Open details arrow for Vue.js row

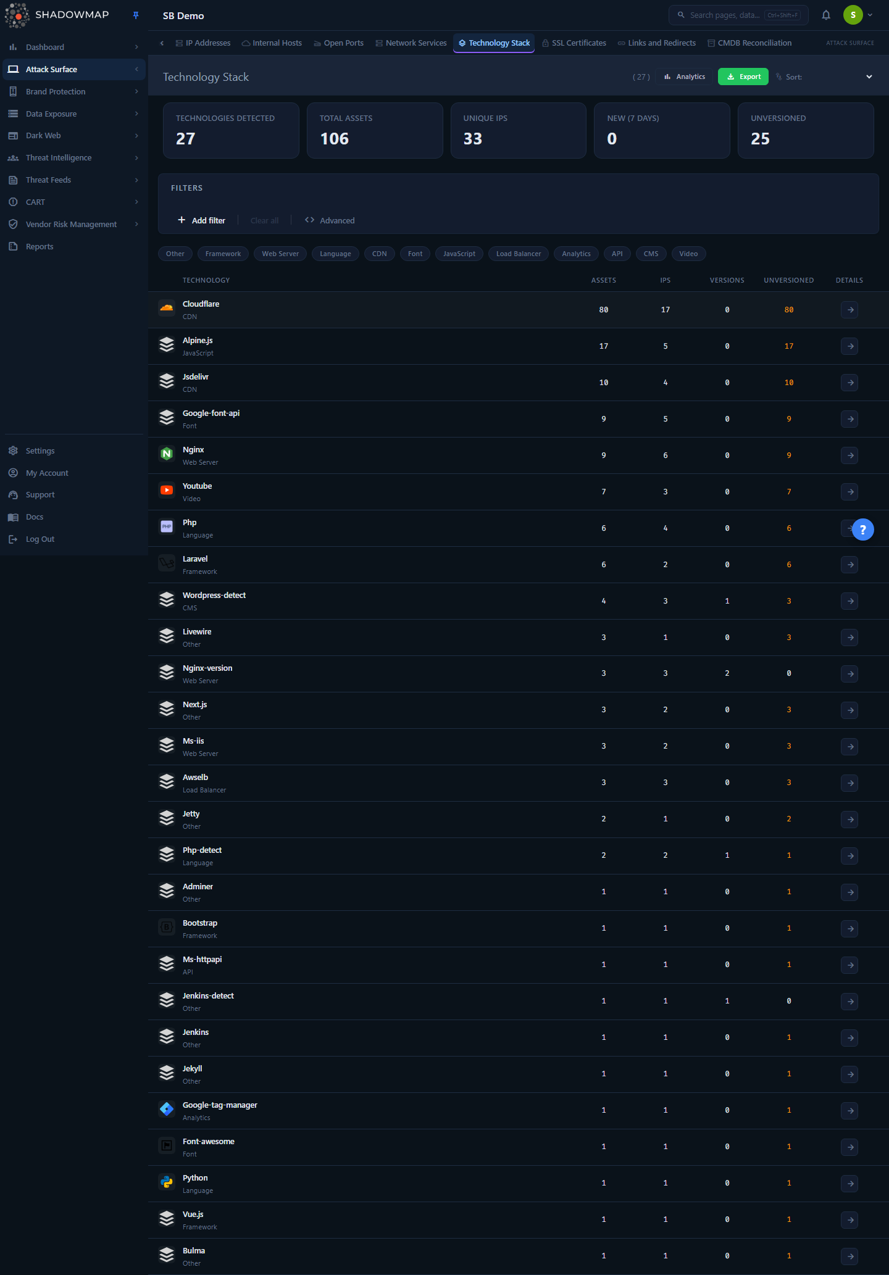click(849, 1220)
